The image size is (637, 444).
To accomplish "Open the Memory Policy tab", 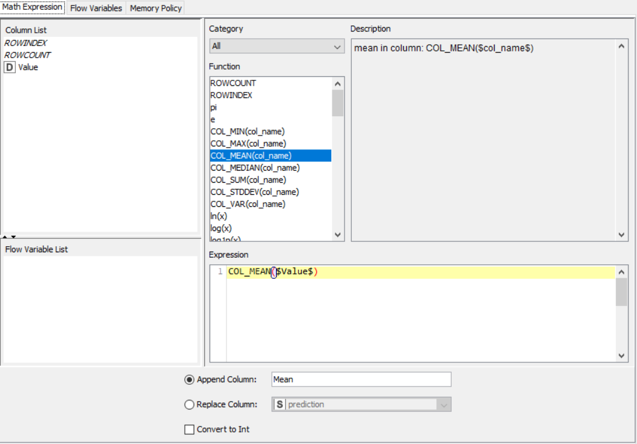I will (156, 8).
